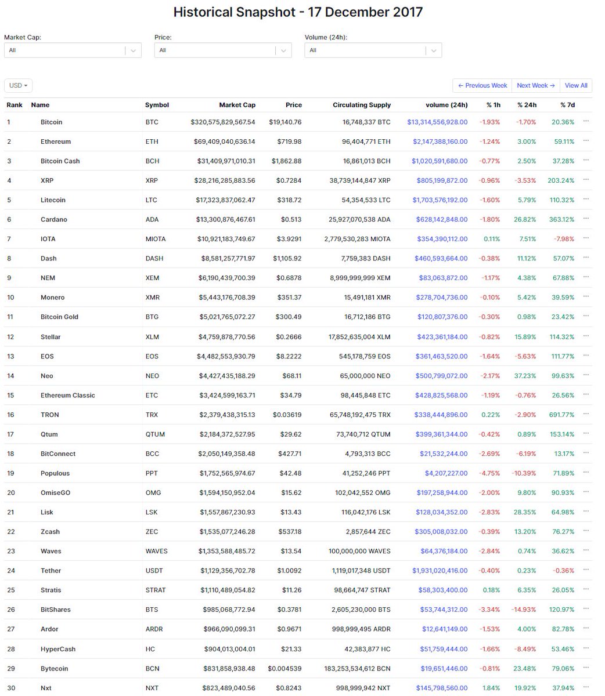The height and width of the screenshot is (696, 605).
Task: Open the more options menu for Bitcoin row
Action: click(586, 121)
